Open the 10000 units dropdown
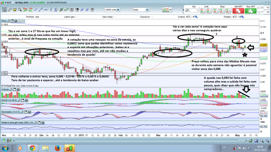The image size is (271, 152). [112, 10]
